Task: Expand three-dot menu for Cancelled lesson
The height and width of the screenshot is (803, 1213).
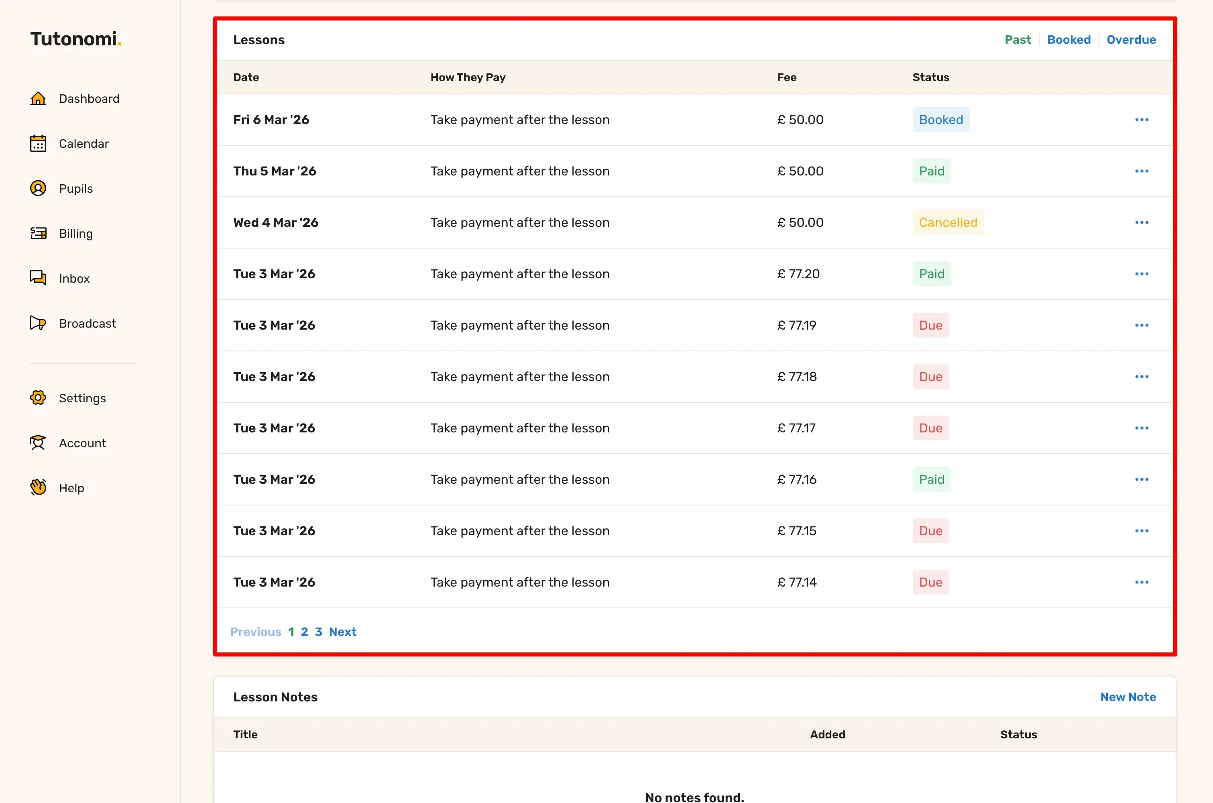Action: pyautogui.click(x=1141, y=223)
